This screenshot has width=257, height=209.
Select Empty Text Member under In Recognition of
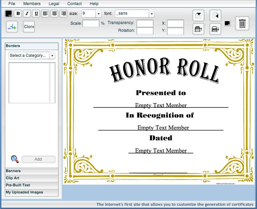(x=163, y=128)
